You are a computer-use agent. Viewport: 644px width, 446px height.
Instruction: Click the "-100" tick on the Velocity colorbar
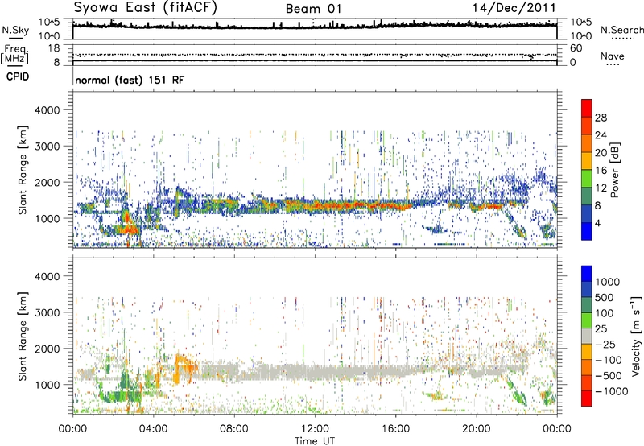click(x=608, y=360)
